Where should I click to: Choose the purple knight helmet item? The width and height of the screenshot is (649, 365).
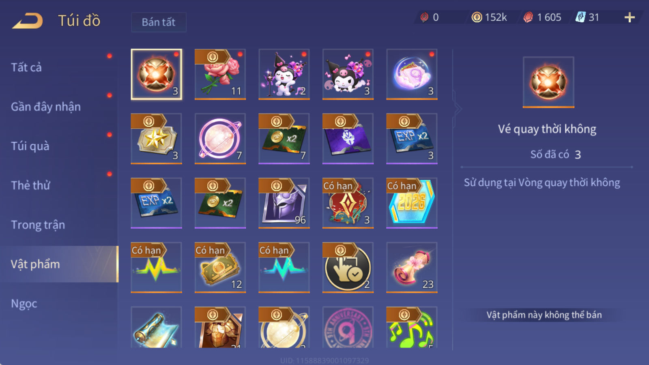click(284, 203)
